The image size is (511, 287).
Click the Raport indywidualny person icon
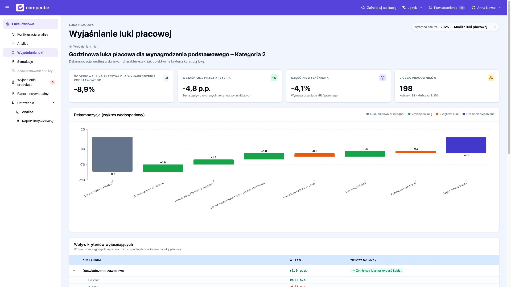(x=13, y=94)
